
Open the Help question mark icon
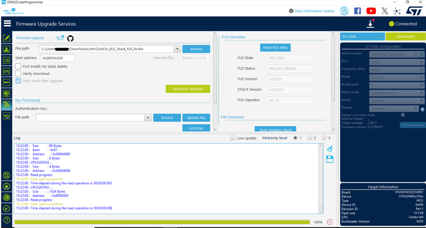tap(6, 220)
